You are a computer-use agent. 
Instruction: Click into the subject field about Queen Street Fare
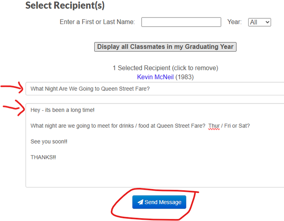pos(155,89)
